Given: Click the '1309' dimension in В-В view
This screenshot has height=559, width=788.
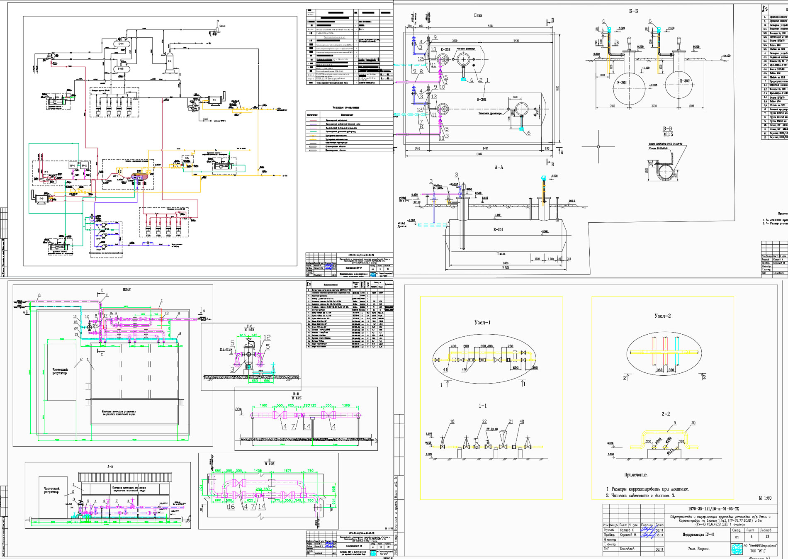Looking at the screenshot, I should pos(346,405).
